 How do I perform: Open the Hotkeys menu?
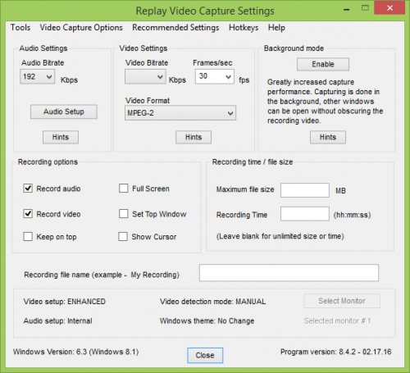(x=244, y=28)
